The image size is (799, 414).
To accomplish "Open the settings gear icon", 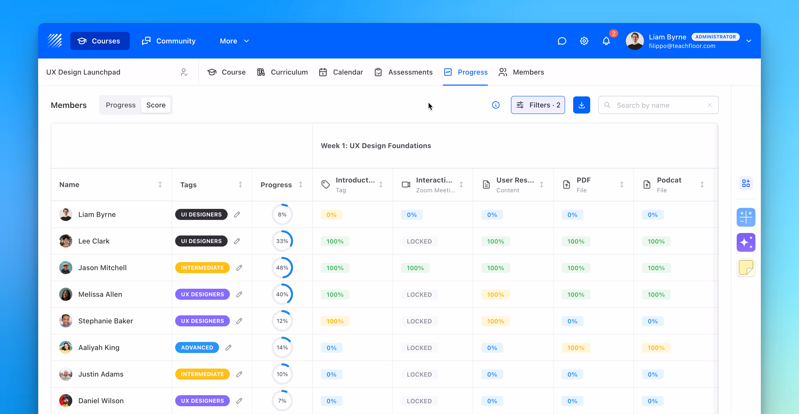I will (x=584, y=41).
